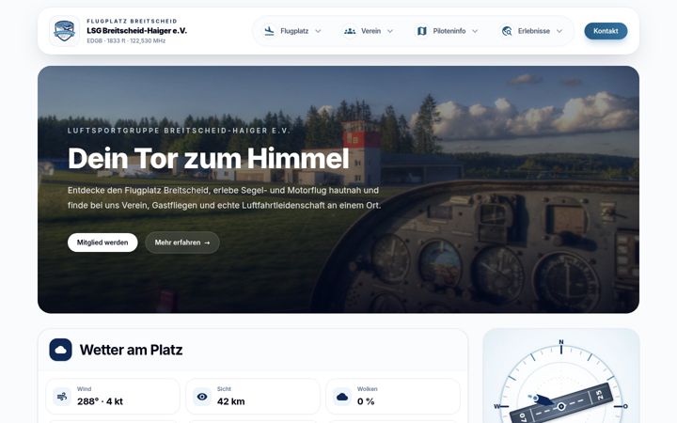Click the eye icon in the Sicht card
The image size is (677, 423).
point(202,397)
